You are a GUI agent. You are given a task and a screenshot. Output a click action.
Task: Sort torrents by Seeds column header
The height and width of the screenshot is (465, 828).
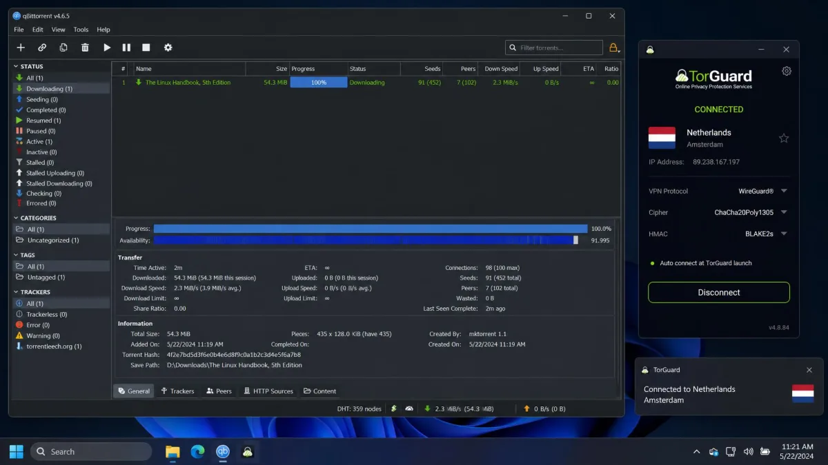[422, 69]
